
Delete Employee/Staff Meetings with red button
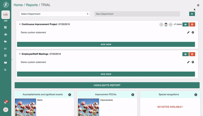click(x=192, y=54)
